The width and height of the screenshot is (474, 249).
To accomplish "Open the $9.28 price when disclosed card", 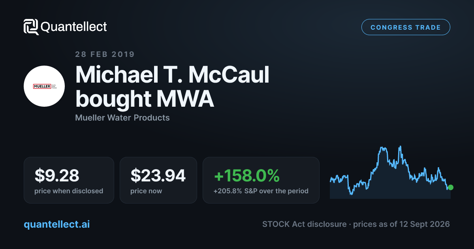I will tap(69, 180).
